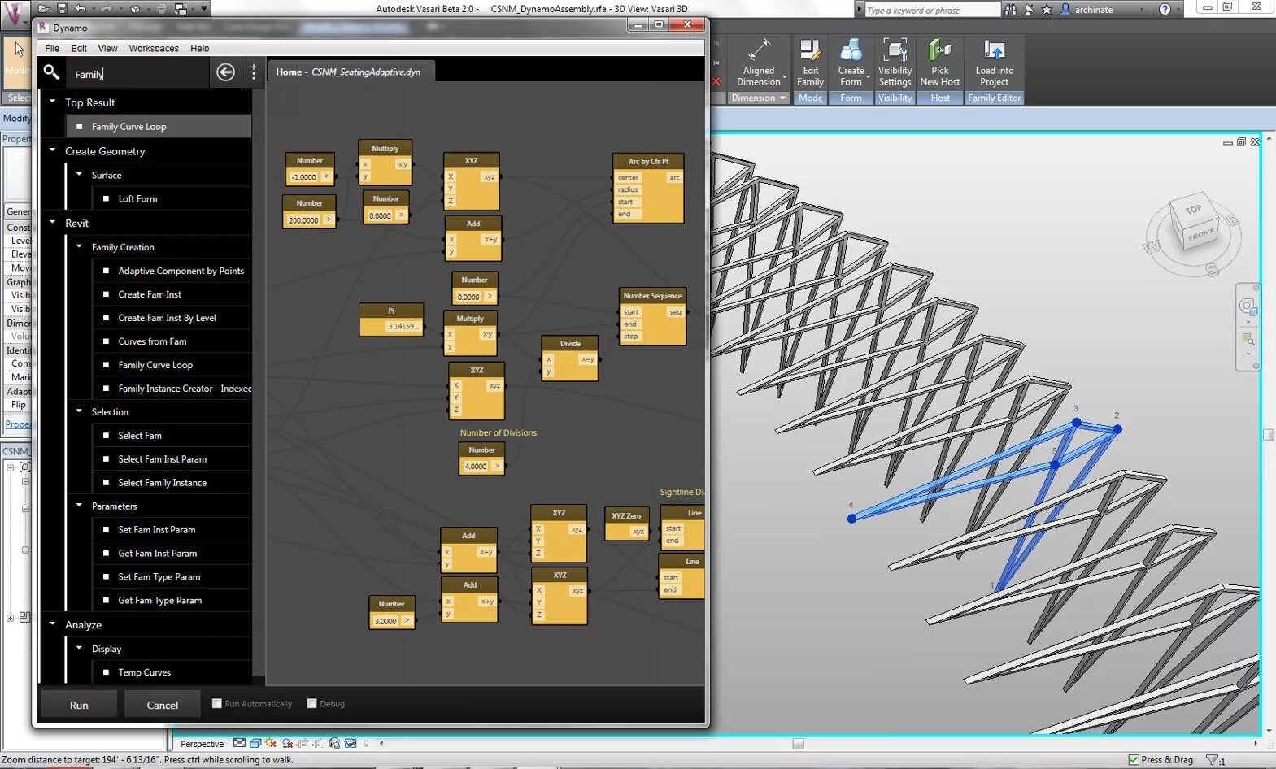The image size is (1276, 769).
Task: Enable the Run Automatically checkbox
Action: tap(217, 703)
